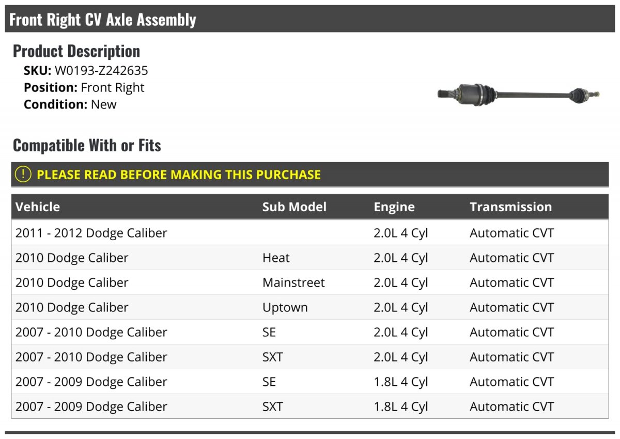Click the 1.8L 4 Cyl engine for SE

pyautogui.click(x=400, y=382)
